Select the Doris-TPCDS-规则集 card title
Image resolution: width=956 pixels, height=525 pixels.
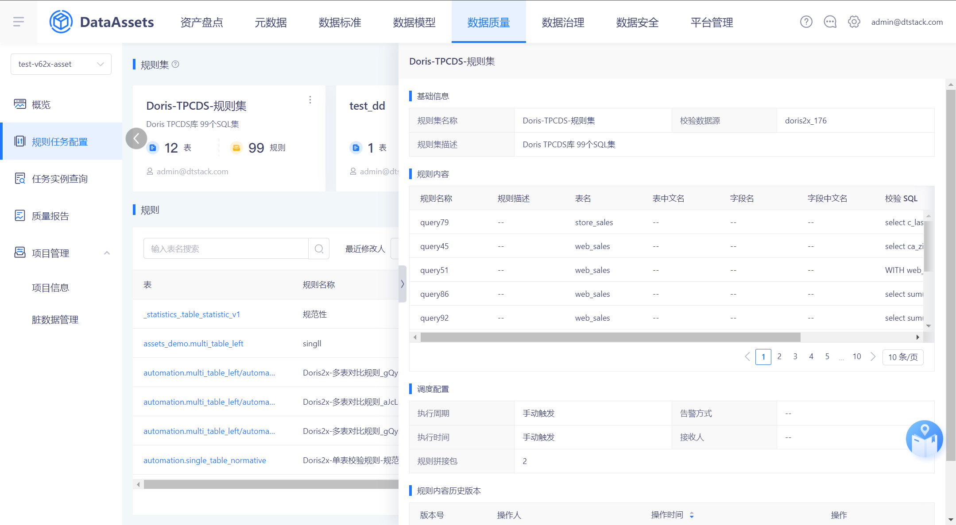pos(196,106)
